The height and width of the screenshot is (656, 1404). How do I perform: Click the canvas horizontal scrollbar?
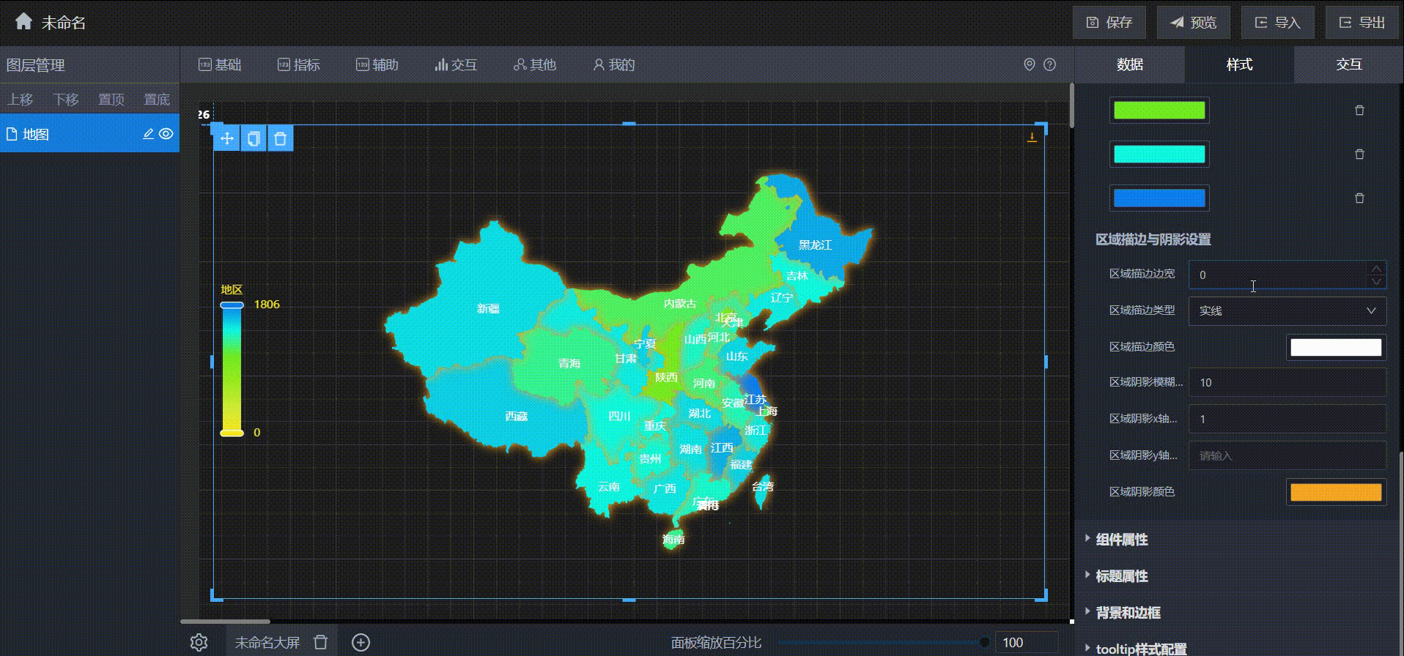pos(226,622)
